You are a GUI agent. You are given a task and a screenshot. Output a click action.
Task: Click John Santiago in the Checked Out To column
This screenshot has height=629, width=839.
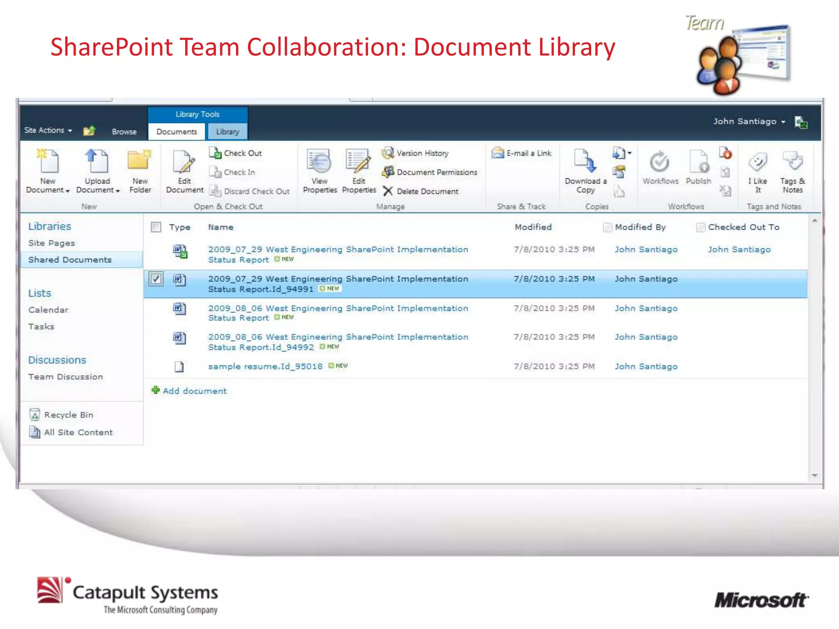[739, 249]
